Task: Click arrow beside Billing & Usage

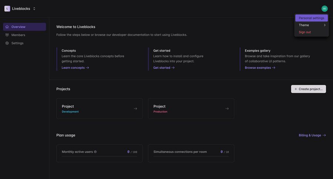Action: click(324, 135)
